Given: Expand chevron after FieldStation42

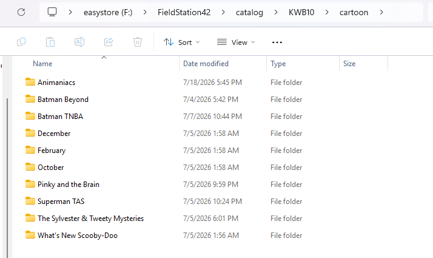Looking at the screenshot, I should click(223, 12).
